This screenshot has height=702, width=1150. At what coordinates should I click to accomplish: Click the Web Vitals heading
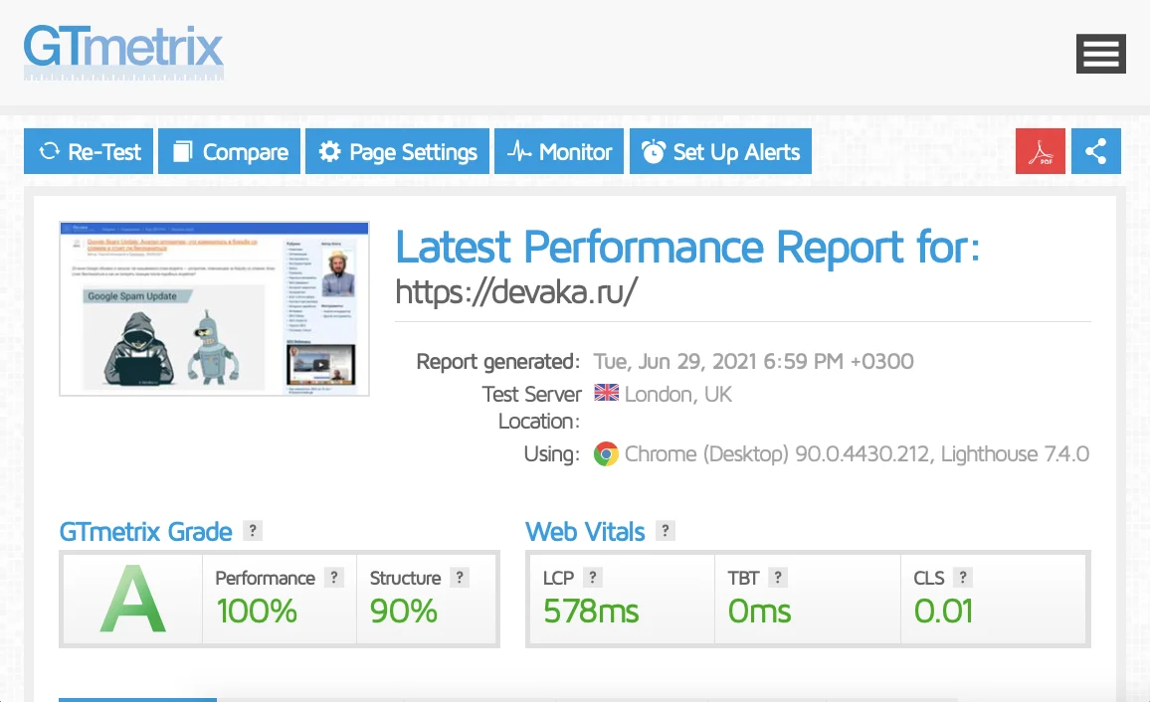point(585,531)
